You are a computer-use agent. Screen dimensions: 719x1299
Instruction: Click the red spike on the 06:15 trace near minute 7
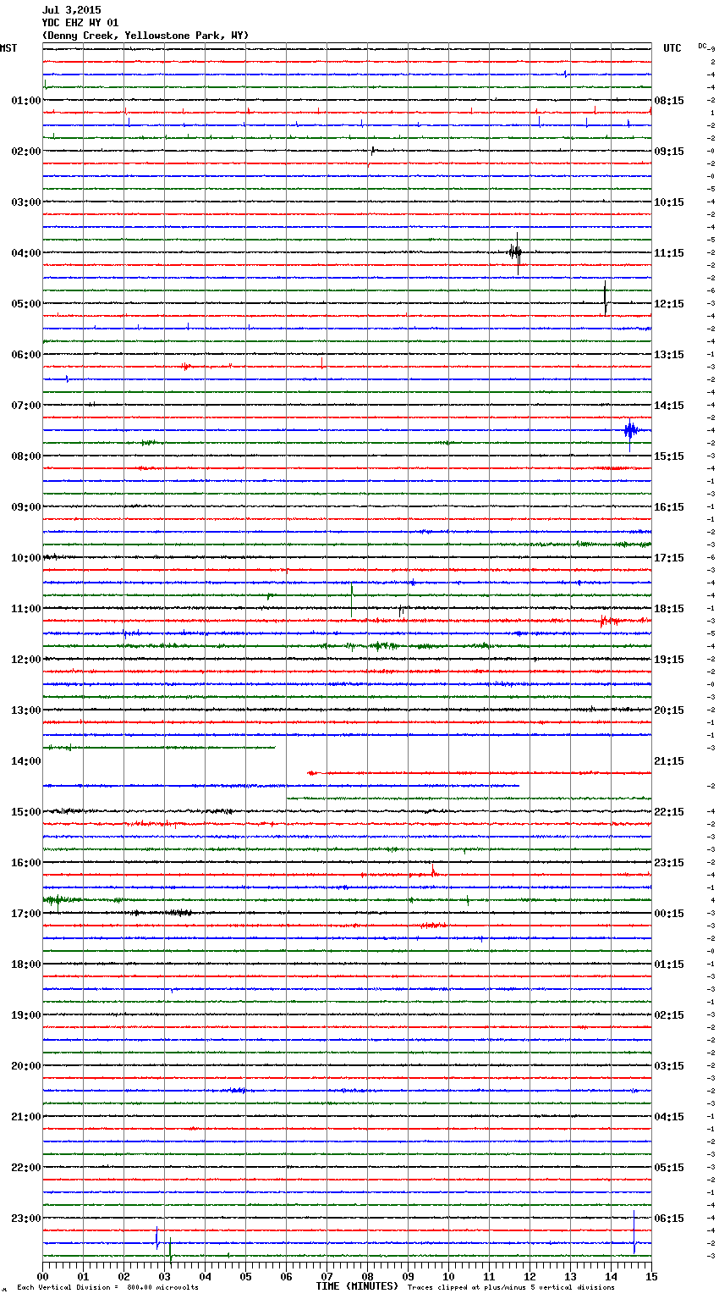[322, 362]
